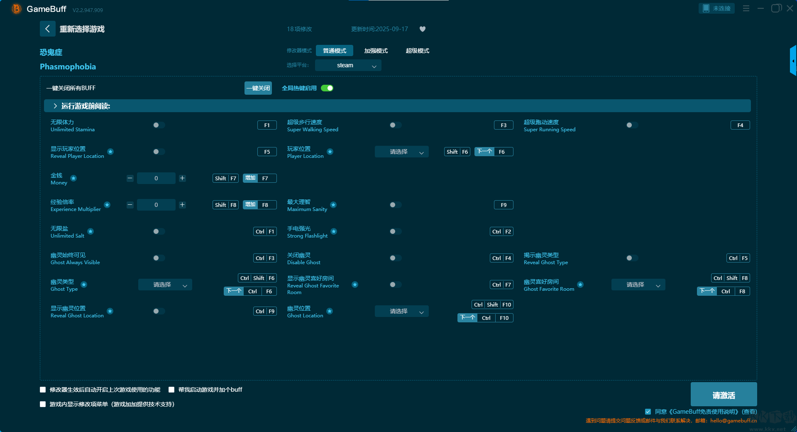Open the Ghost Type selection dropdown
Viewport: 797px width, 432px height.
[x=165, y=285]
